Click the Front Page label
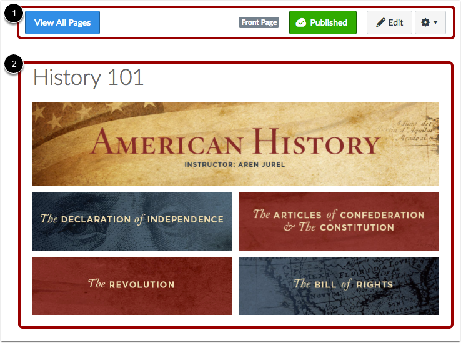This screenshot has width=461, height=343. point(259,22)
